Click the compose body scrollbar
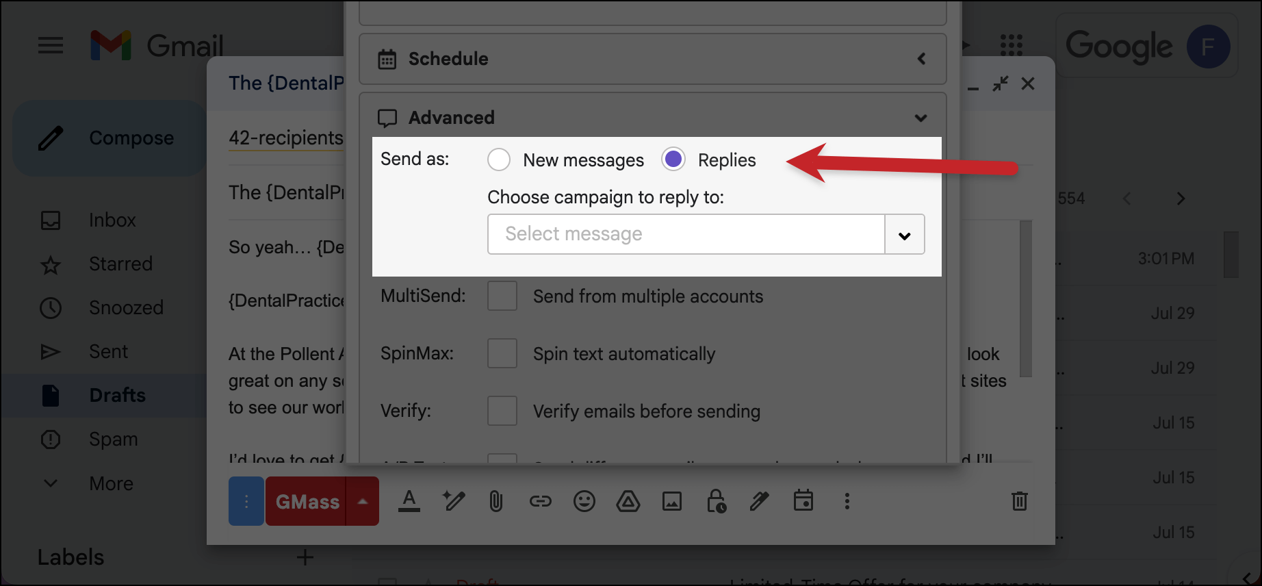This screenshot has height=586, width=1262. pyautogui.click(x=1025, y=298)
